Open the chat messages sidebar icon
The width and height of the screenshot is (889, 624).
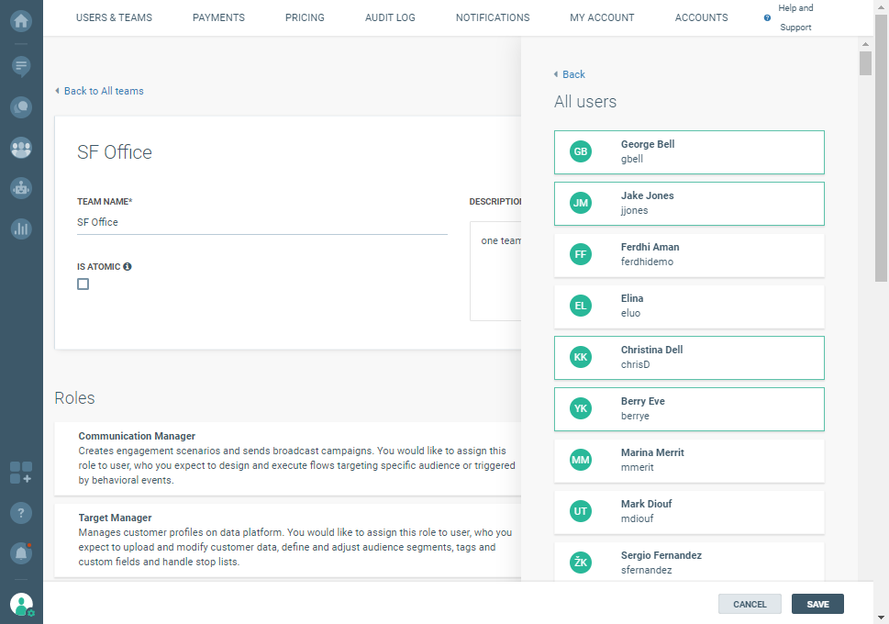click(x=21, y=66)
